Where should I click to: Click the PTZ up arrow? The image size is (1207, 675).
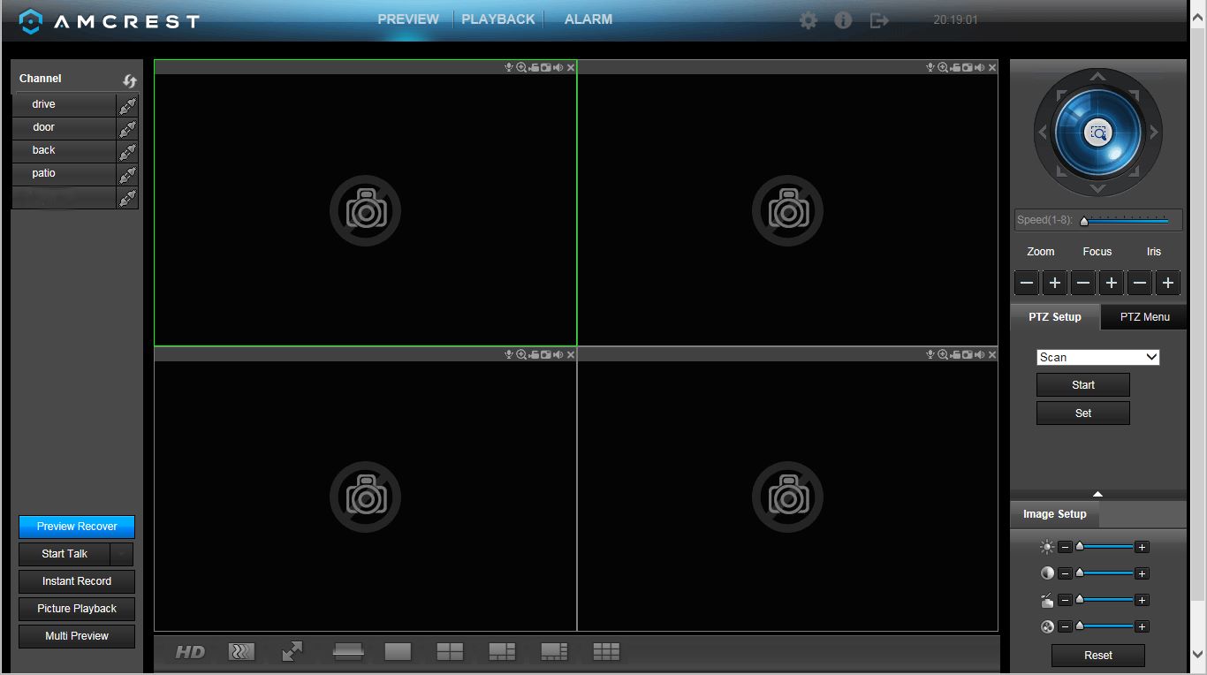pos(1097,77)
